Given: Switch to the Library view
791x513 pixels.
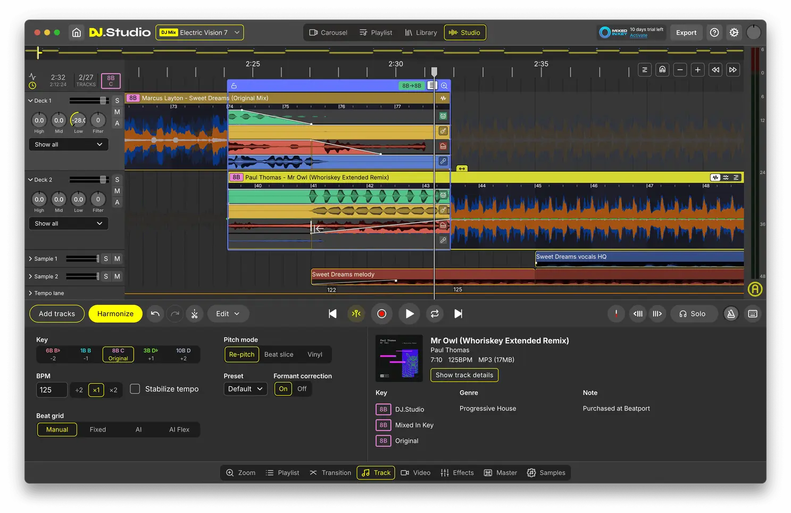Looking at the screenshot, I should (x=421, y=32).
